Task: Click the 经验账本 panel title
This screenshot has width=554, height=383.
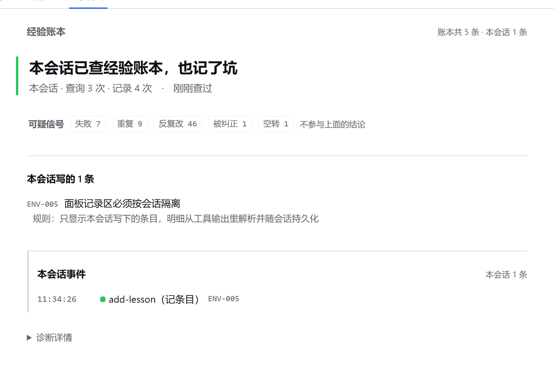Action: click(x=46, y=32)
